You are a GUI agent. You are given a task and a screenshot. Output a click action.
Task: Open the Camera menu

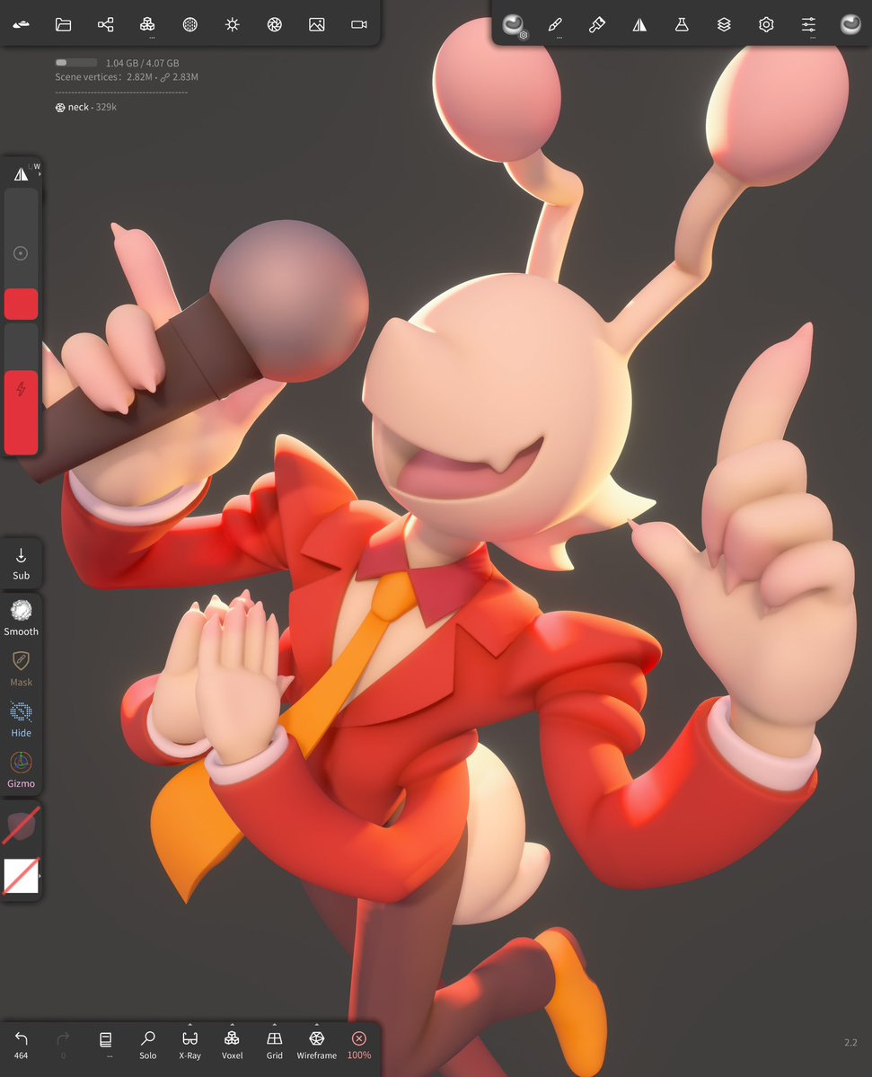pyautogui.click(x=359, y=25)
